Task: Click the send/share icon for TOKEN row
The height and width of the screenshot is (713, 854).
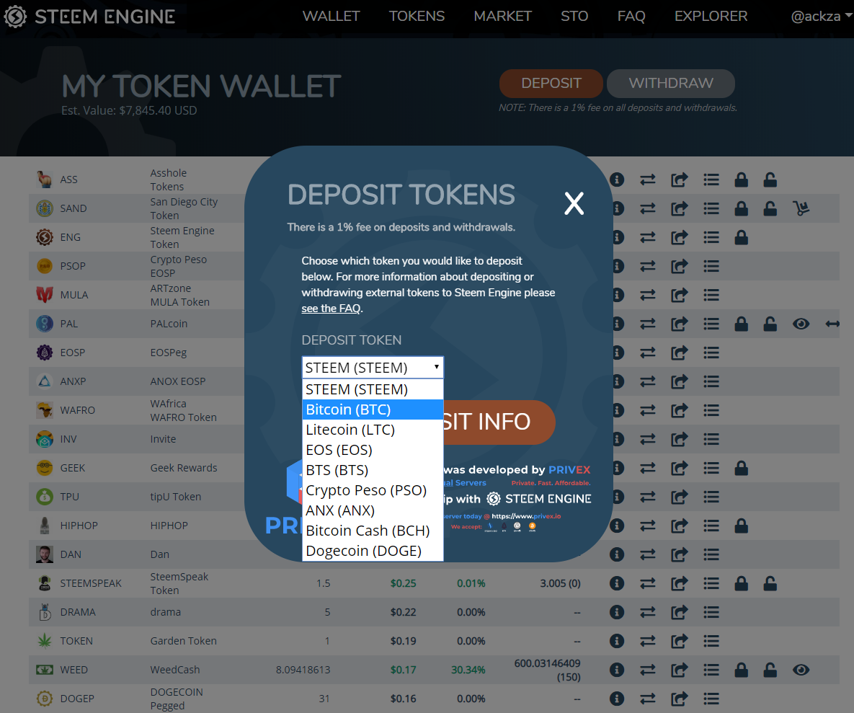Action: coord(680,641)
